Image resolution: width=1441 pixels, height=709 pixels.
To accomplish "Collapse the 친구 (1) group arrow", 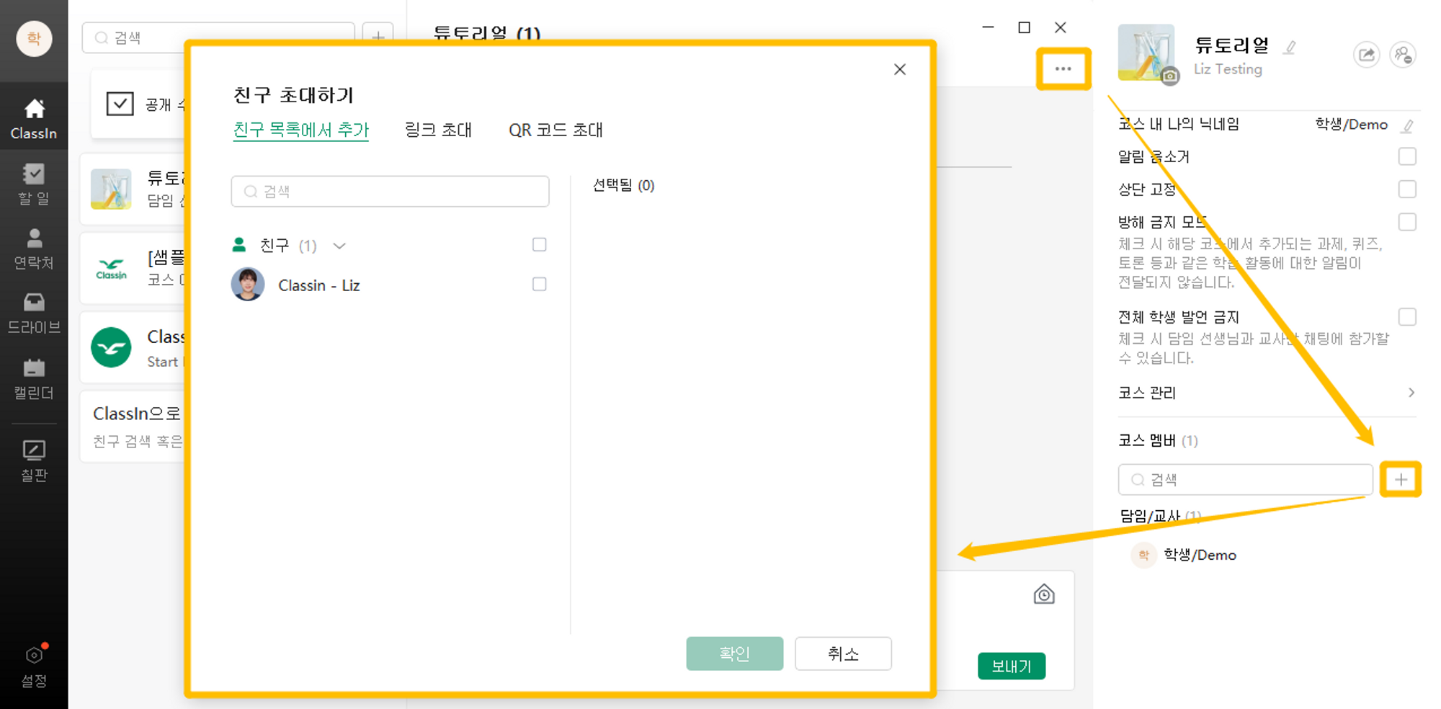I will 339,246.
